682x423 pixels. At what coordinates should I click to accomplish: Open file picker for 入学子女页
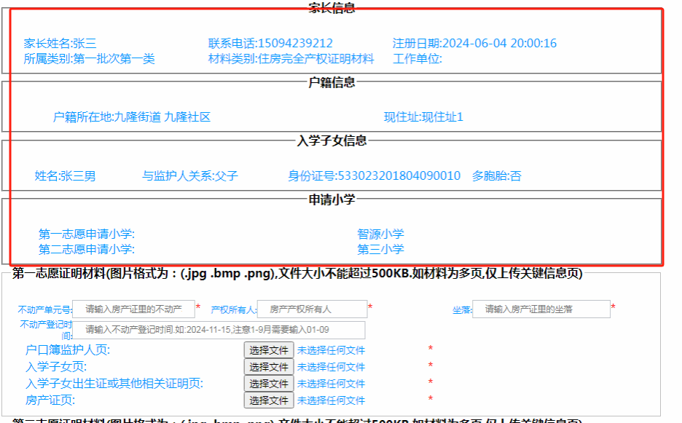(269, 367)
